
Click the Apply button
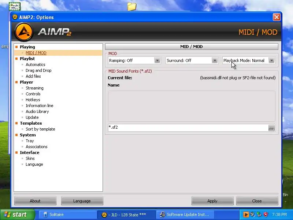click(x=212, y=201)
